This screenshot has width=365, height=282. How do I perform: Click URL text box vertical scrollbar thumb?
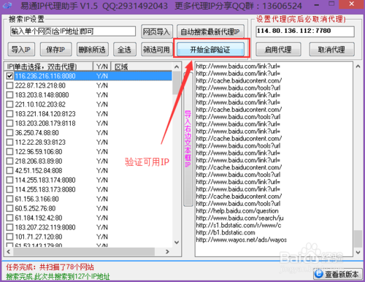pos(358,239)
